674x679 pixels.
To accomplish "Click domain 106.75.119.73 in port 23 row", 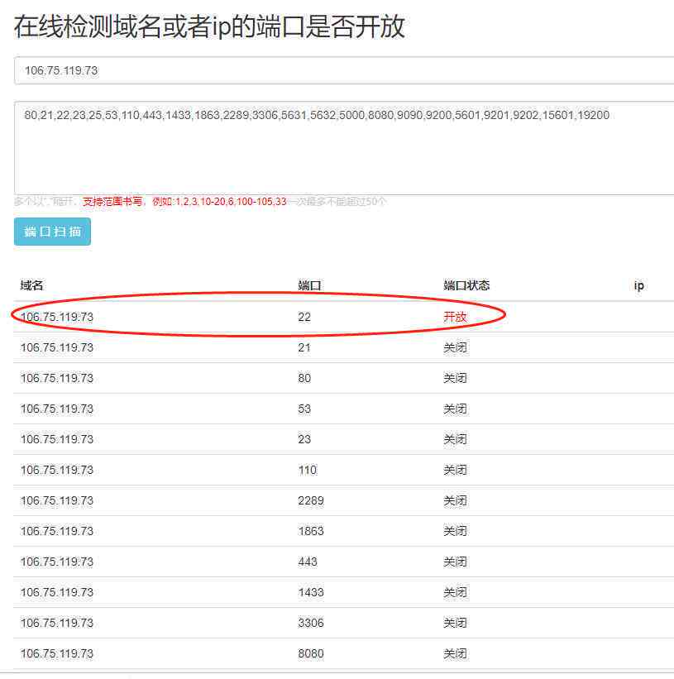I will (57, 439).
